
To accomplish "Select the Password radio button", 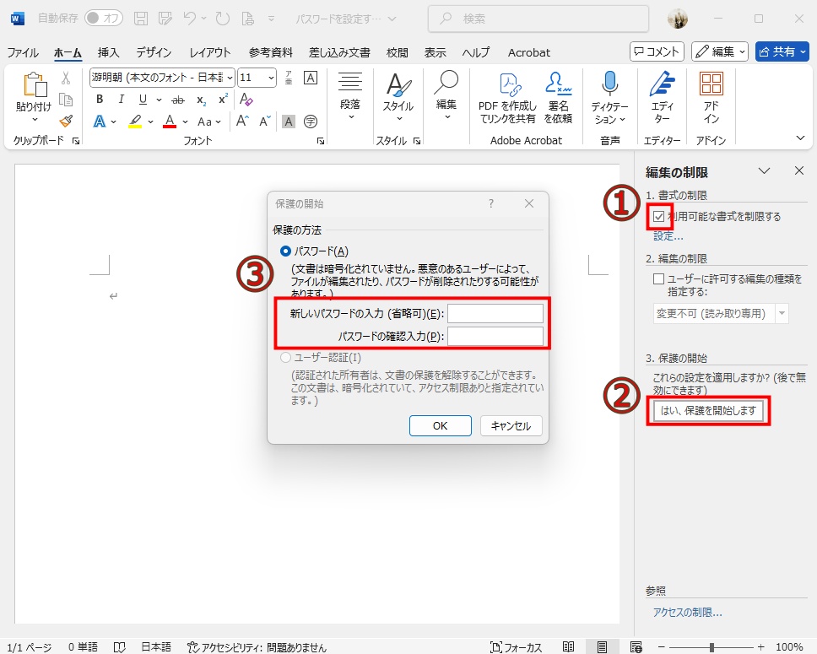I will (285, 251).
